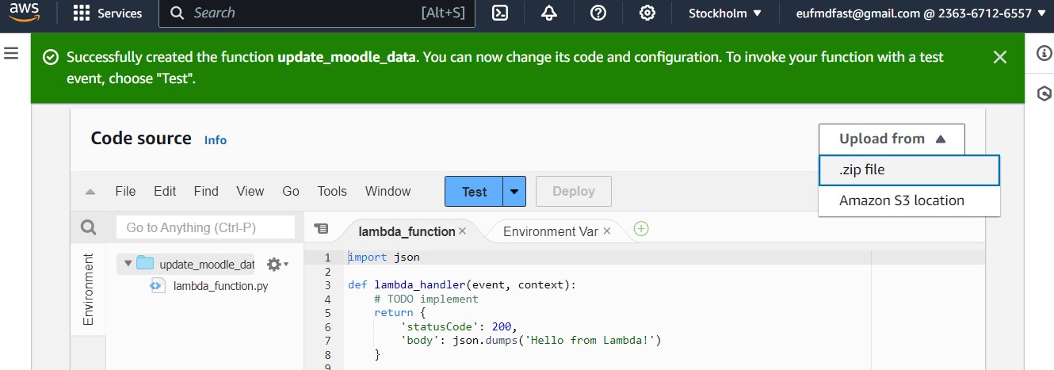Click the Deploy button

tap(574, 191)
